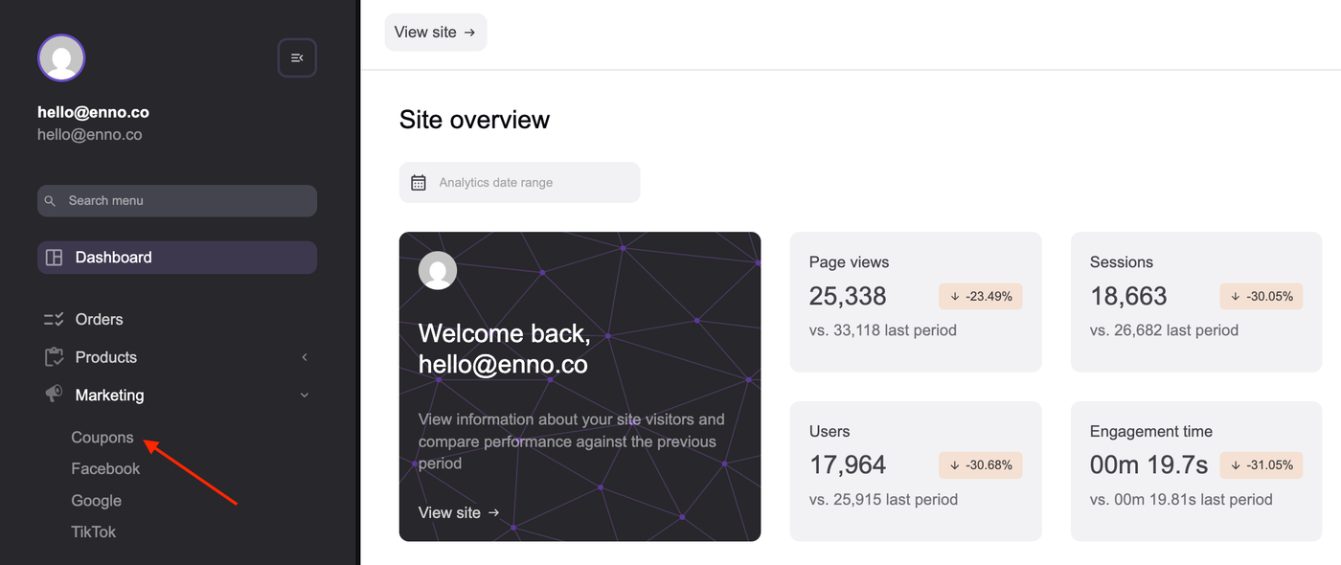
Task: Click the Products clipboard icon
Action: click(55, 357)
